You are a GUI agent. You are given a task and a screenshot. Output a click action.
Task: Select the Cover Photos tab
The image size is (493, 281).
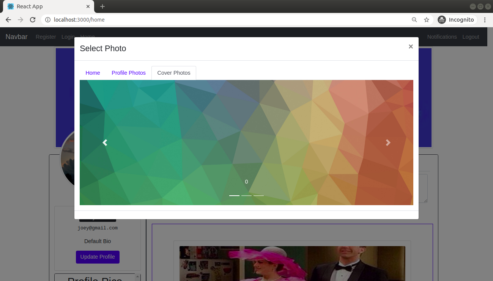click(x=174, y=73)
